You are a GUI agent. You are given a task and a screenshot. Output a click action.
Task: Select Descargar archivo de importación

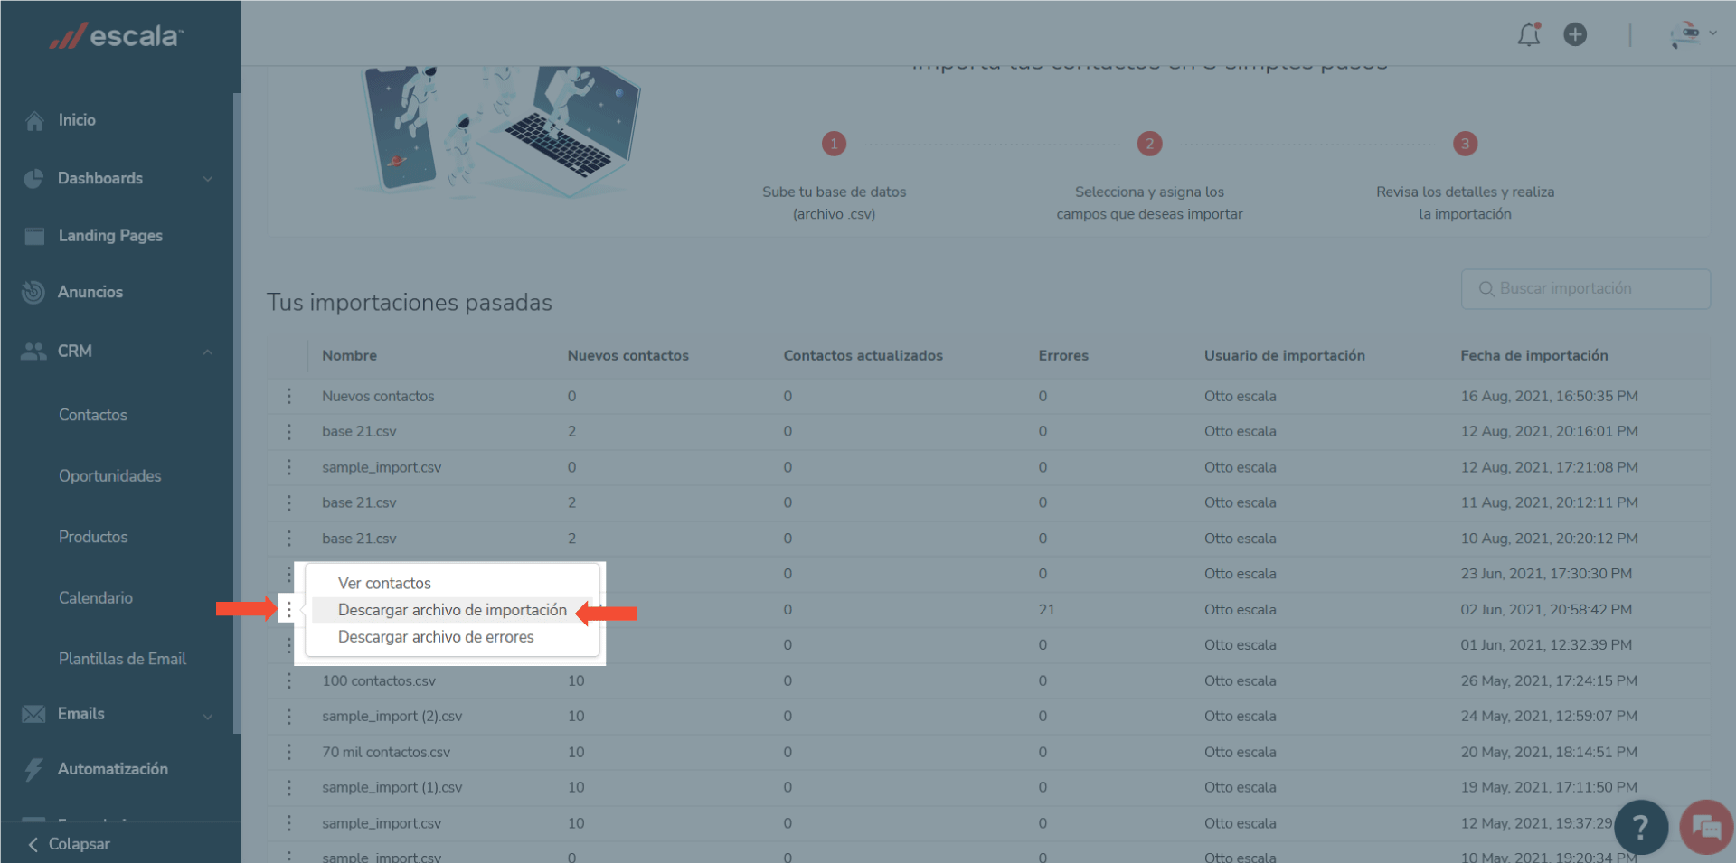[x=452, y=610]
